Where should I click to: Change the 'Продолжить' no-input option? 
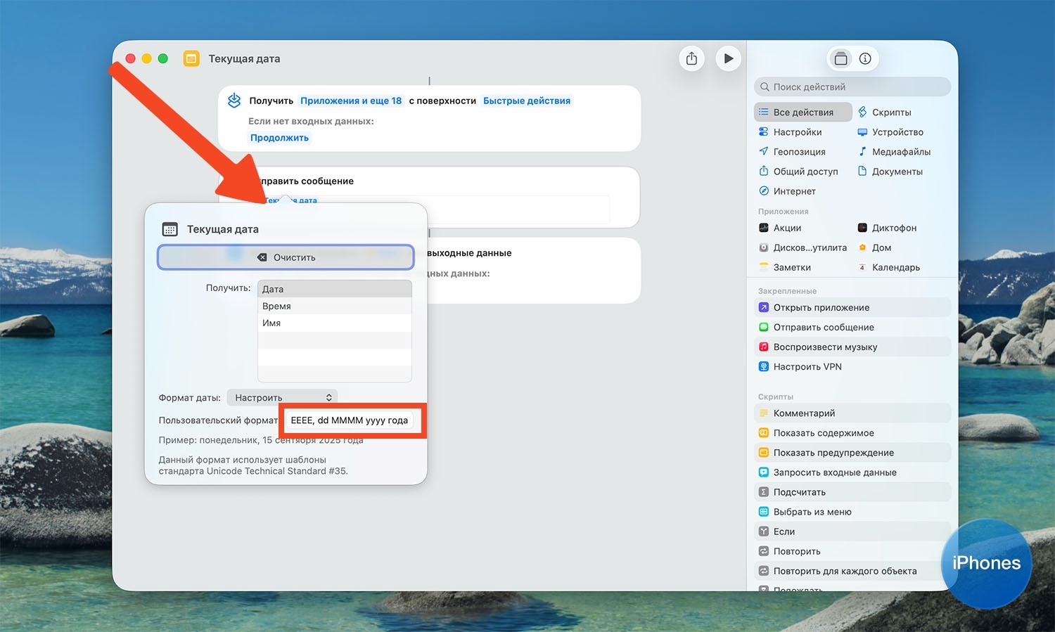coord(279,138)
